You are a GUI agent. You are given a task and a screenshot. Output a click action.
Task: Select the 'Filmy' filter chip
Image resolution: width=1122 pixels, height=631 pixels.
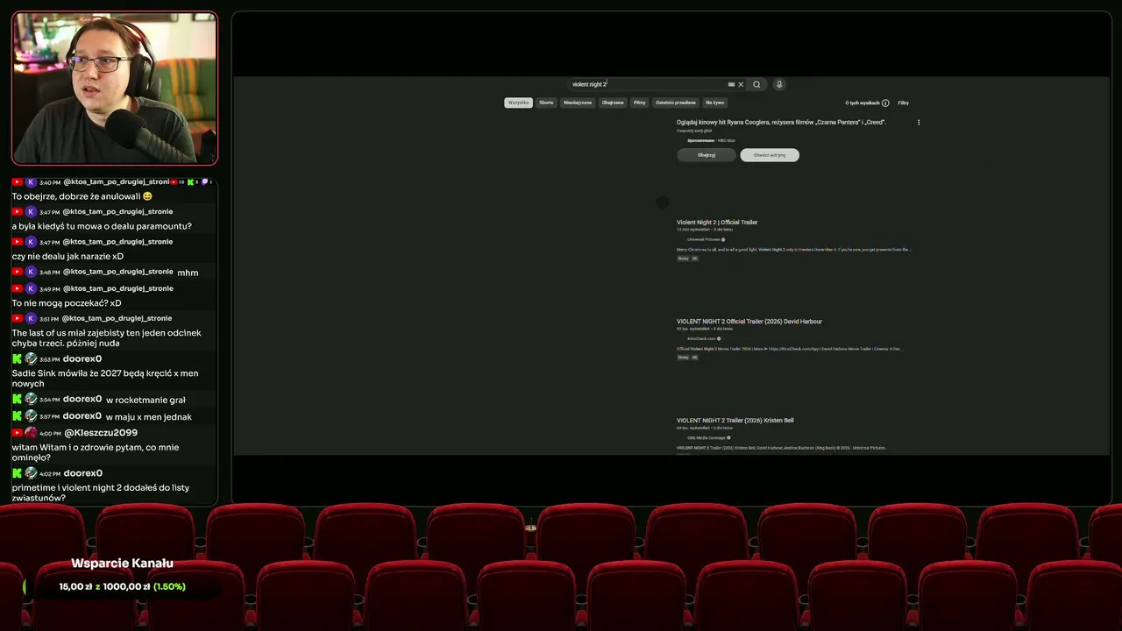[640, 103]
